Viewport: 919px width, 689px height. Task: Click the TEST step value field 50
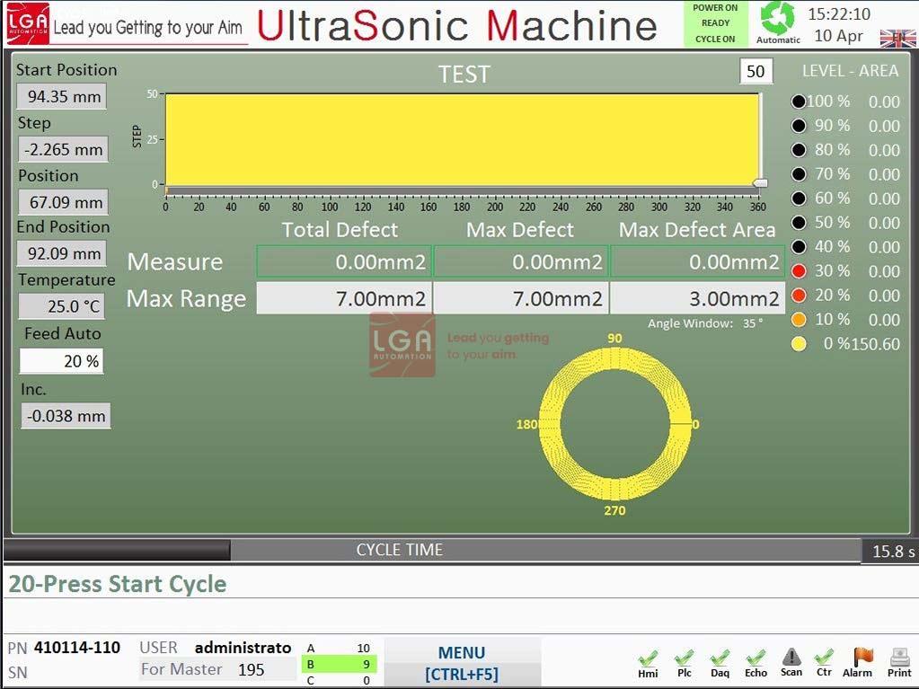(x=756, y=72)
